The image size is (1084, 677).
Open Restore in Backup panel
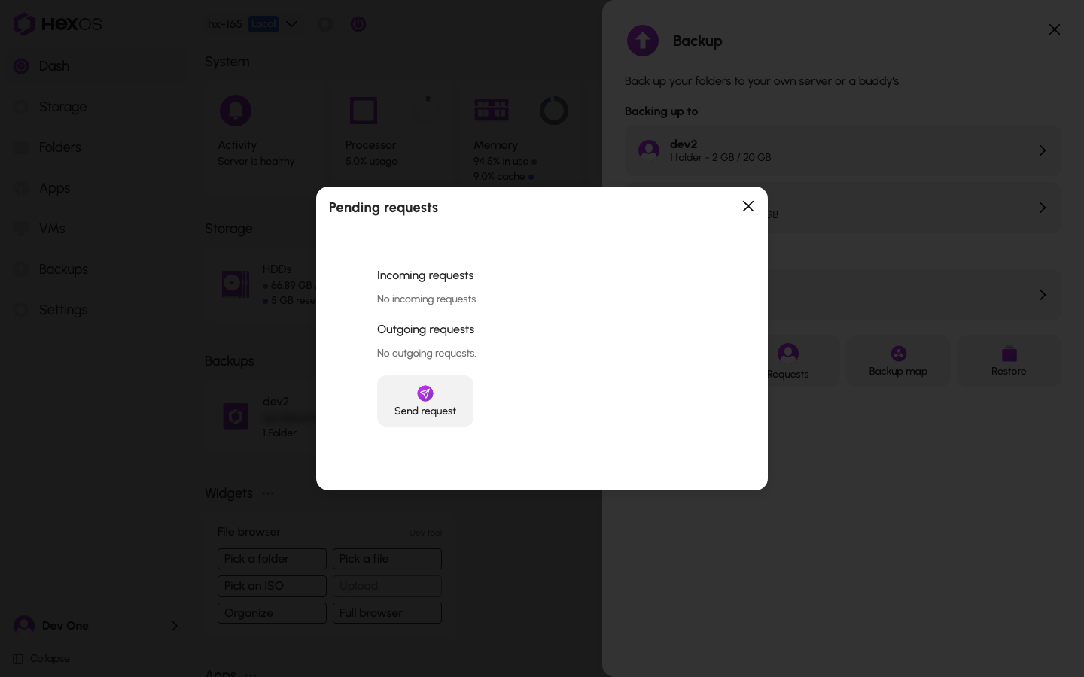pos(1009,361)
